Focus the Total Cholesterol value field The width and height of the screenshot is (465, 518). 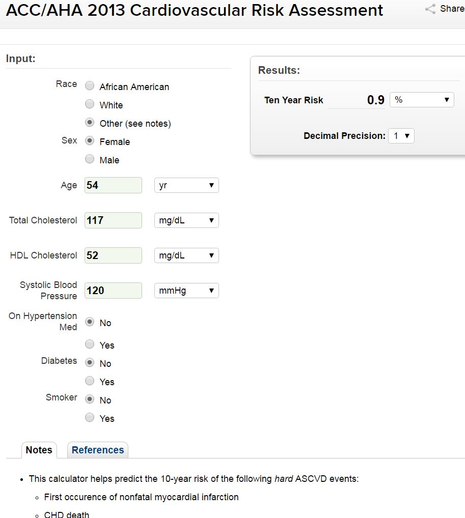[x=113, y=220]
